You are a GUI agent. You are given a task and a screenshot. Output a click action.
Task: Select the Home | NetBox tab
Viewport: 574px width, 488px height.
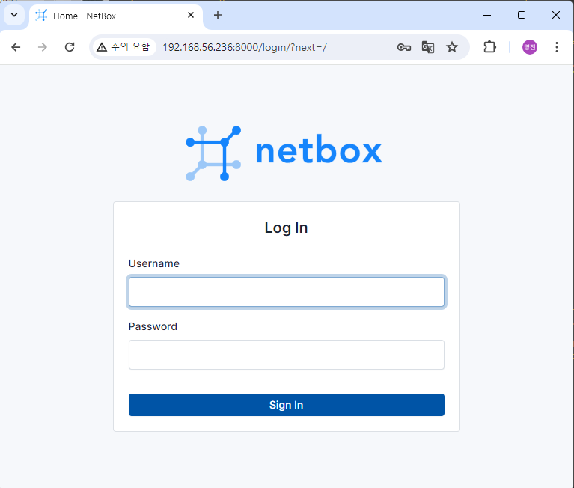(x=115, y=16)
